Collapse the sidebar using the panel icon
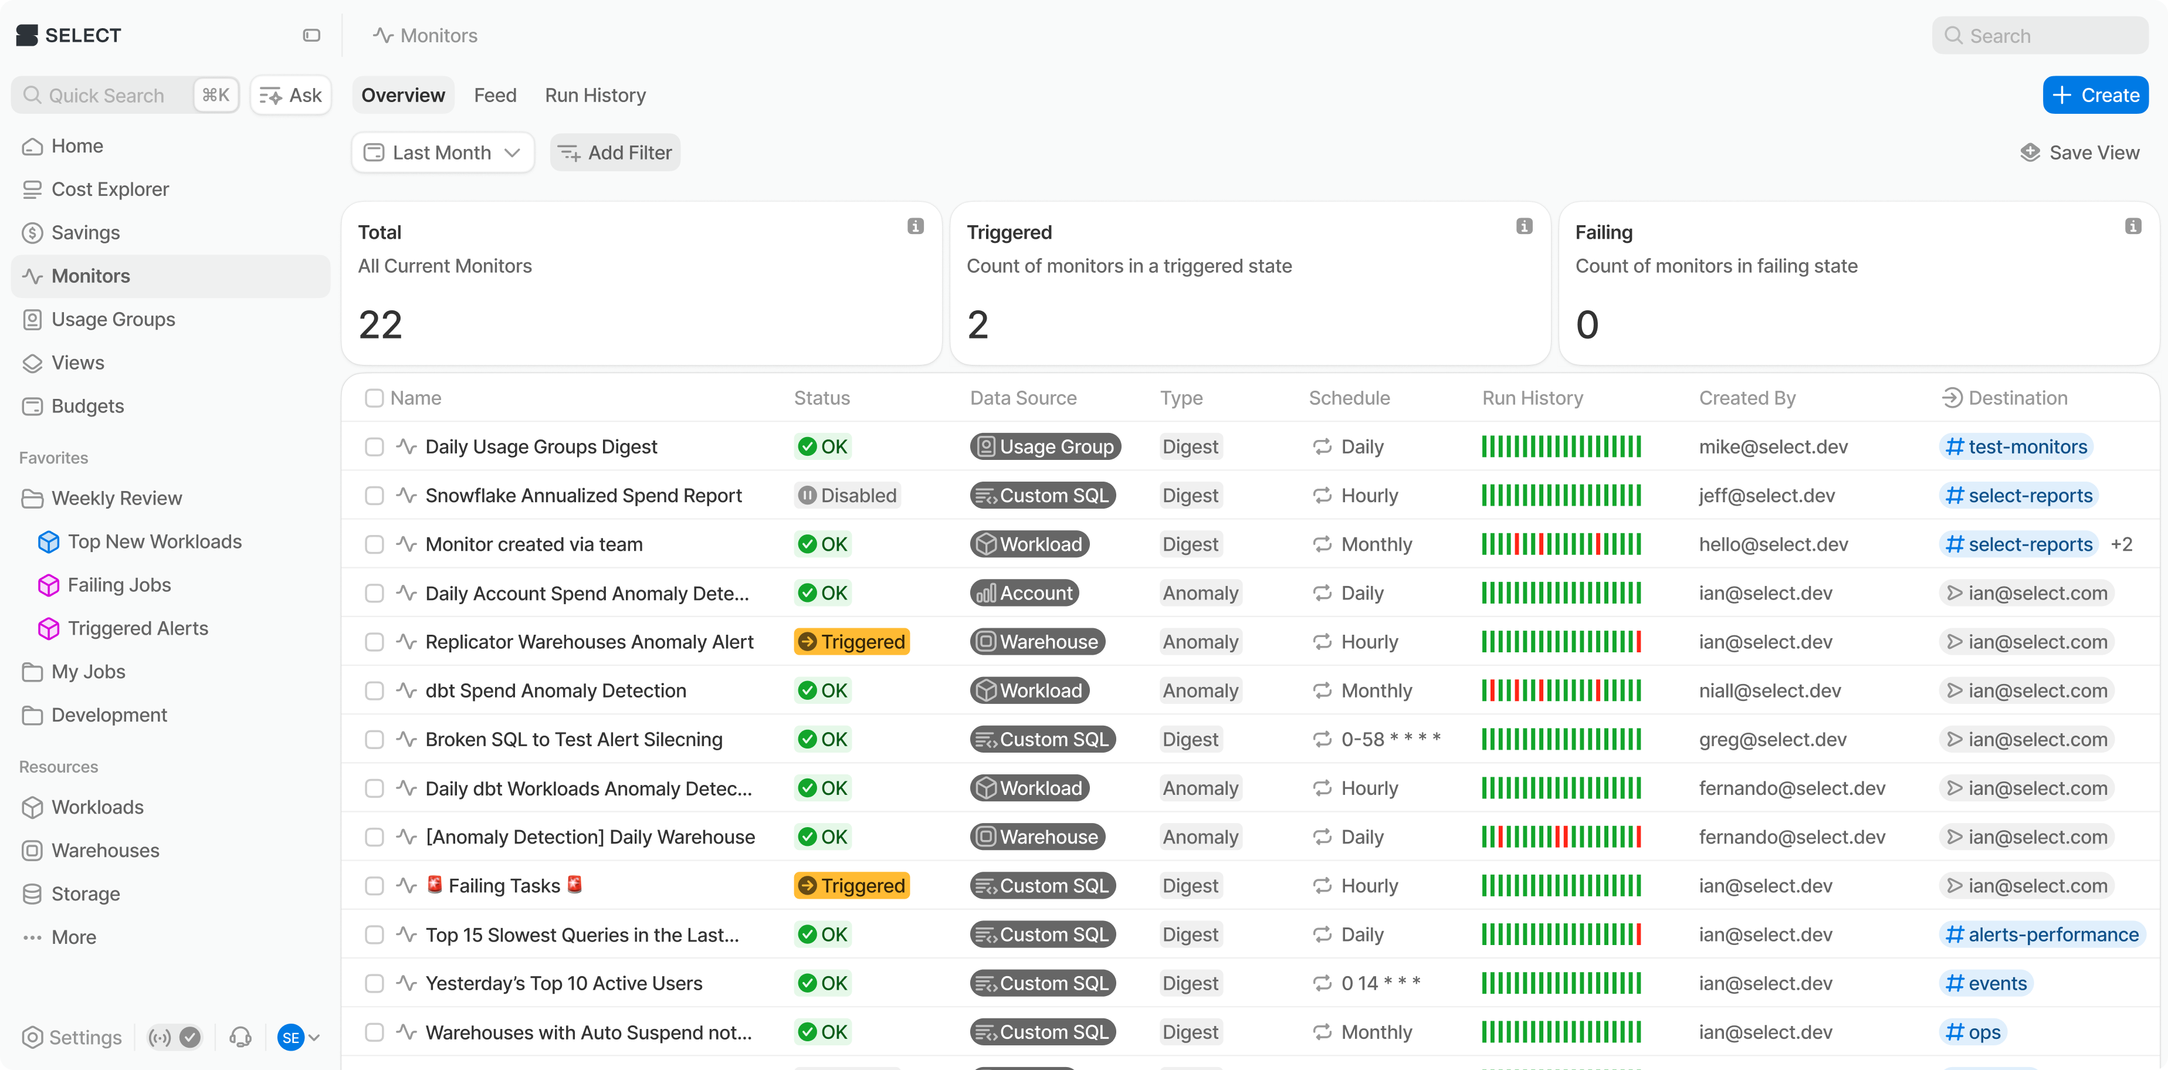This screenshot has width=2168, height=1070. point(311,35)
